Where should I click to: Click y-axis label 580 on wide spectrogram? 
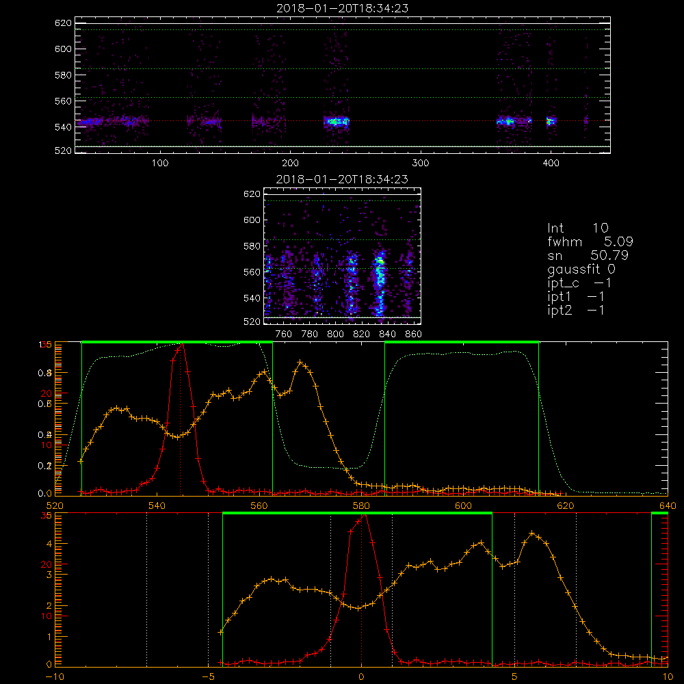63,75
